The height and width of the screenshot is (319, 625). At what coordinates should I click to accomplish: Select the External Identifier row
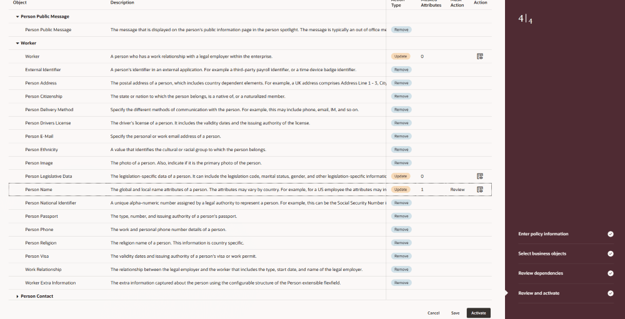(250, 70)
